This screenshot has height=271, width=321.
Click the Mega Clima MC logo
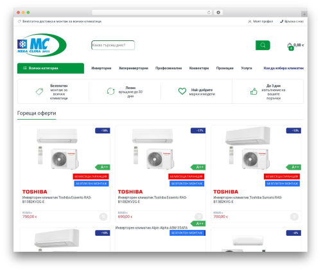tap(42, 45)
